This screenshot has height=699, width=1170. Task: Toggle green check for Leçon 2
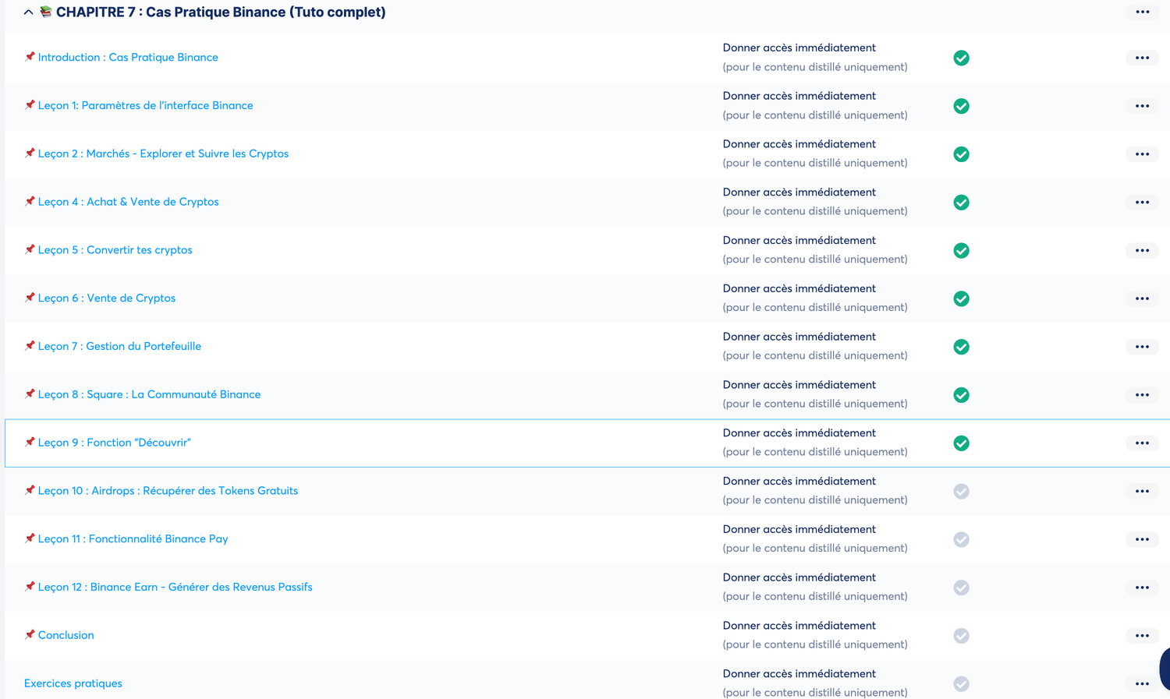point(962,154)
